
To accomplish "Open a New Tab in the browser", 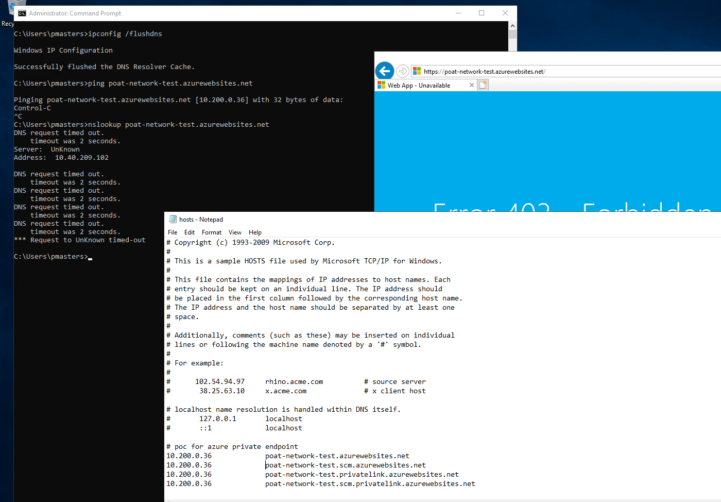I will coord(483,84).
